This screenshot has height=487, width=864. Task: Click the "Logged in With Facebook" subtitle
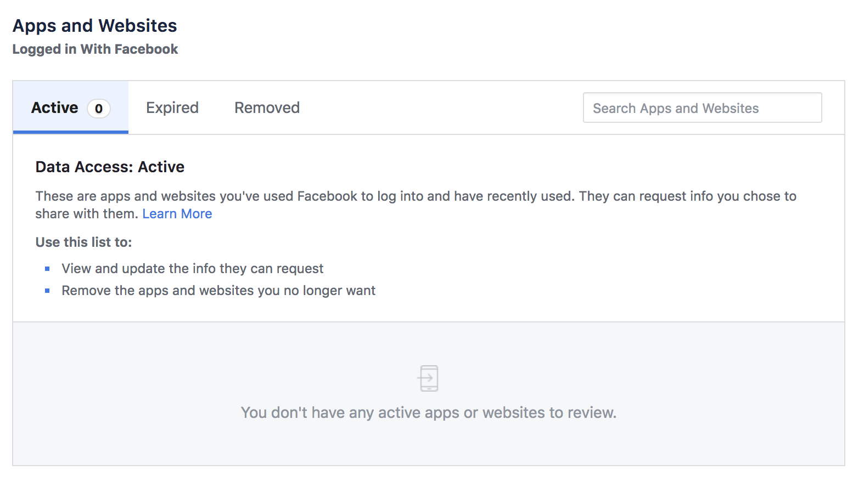tap(95, 49)
